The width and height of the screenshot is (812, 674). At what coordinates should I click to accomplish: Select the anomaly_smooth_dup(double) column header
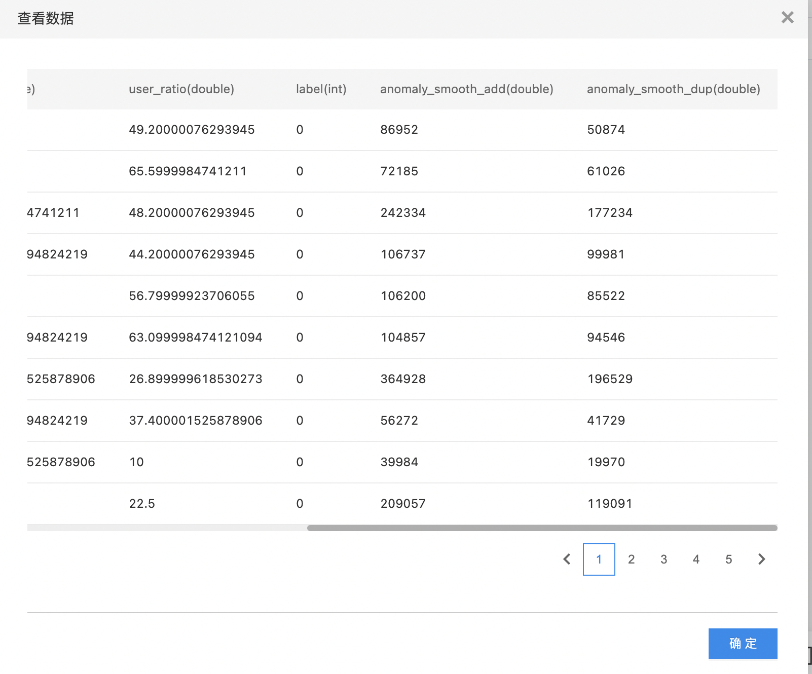click(673, 89)
